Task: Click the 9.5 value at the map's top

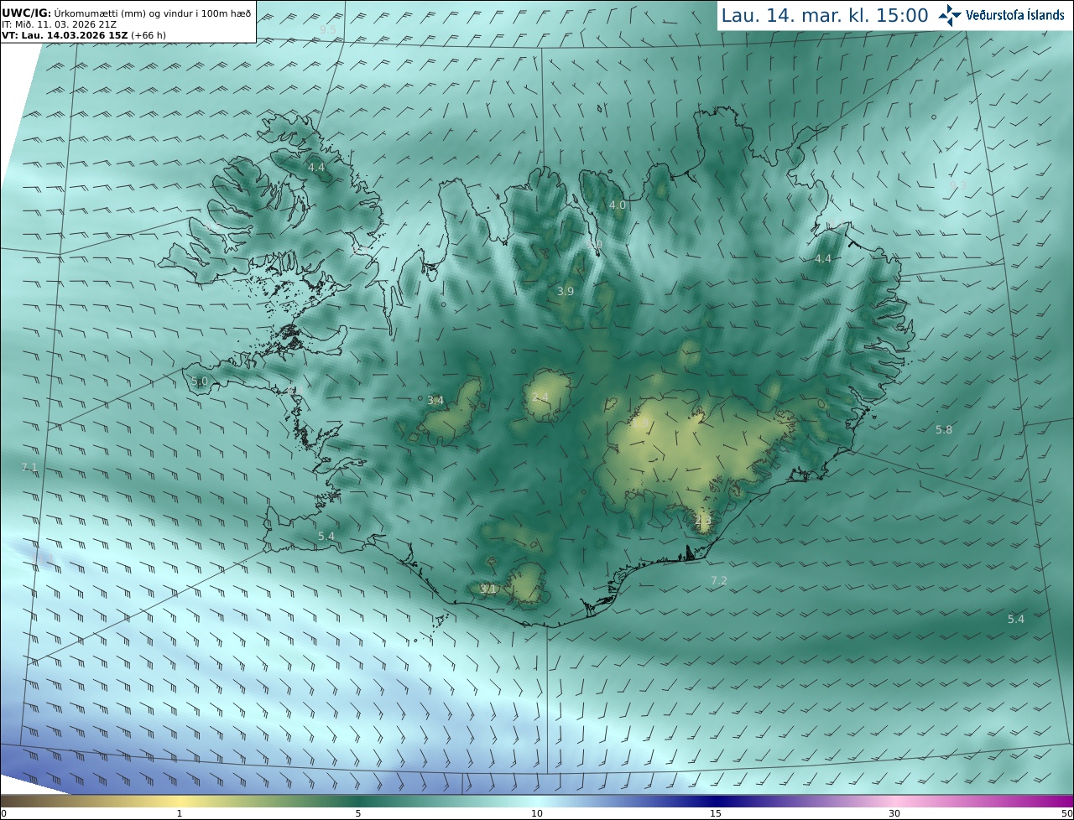Action: (x=327, y=29)
